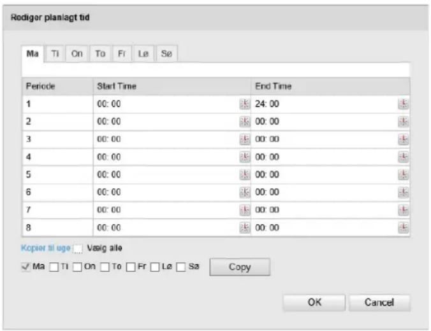Select the Ma day tab
Image resolution: width=431 pixels, height=331 pixels.
pyautogui.click(x=33, y=54)
